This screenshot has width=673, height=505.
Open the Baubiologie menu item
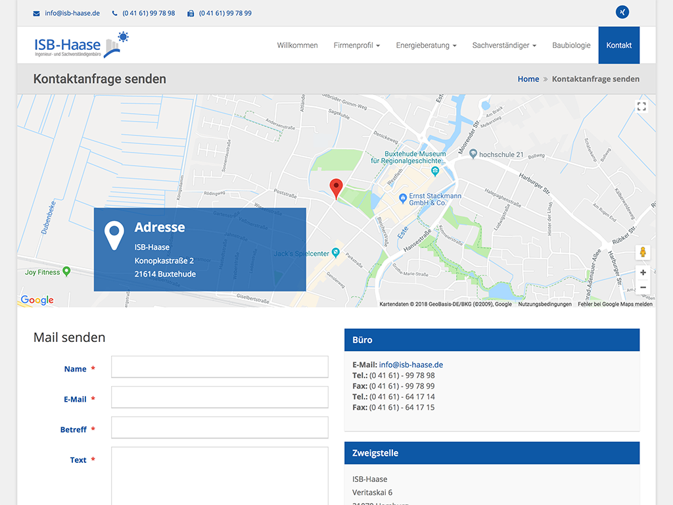coord(571,45)
